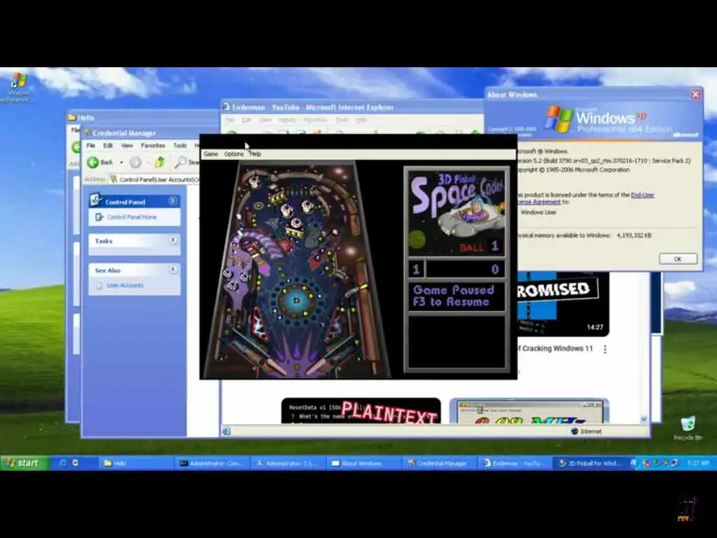Open Tools menu in Internet Explorer window

click(x=342, y=120)
